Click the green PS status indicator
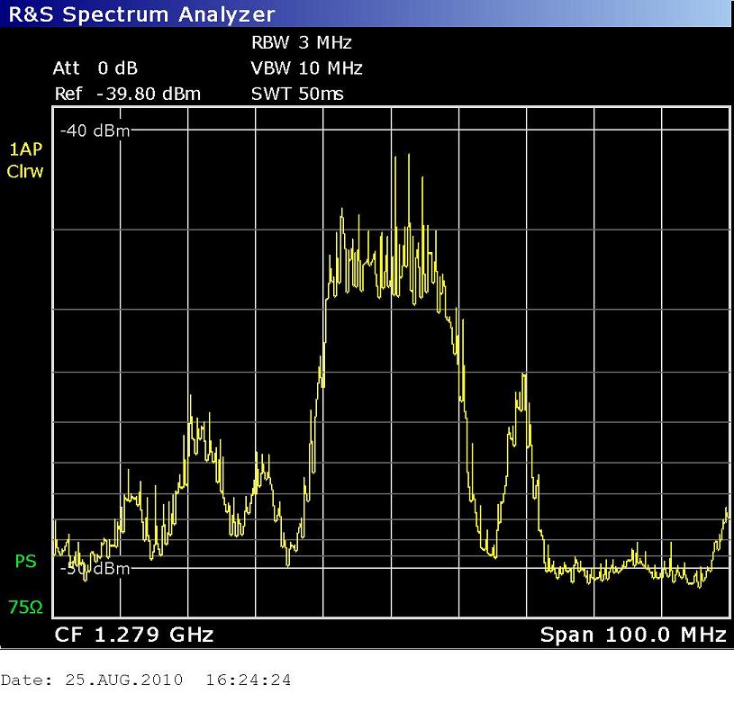Viewport: 734px width, 712px height. point(25,562)
